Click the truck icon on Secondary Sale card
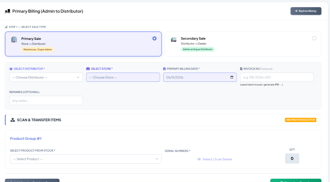The height and width of the screenshot is (182, 330). click(x=174, y=40)
